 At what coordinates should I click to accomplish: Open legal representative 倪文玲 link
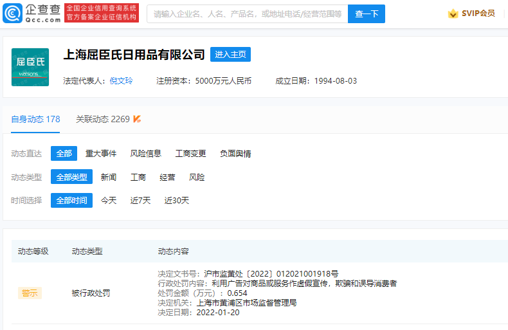[x=121, y=80]
